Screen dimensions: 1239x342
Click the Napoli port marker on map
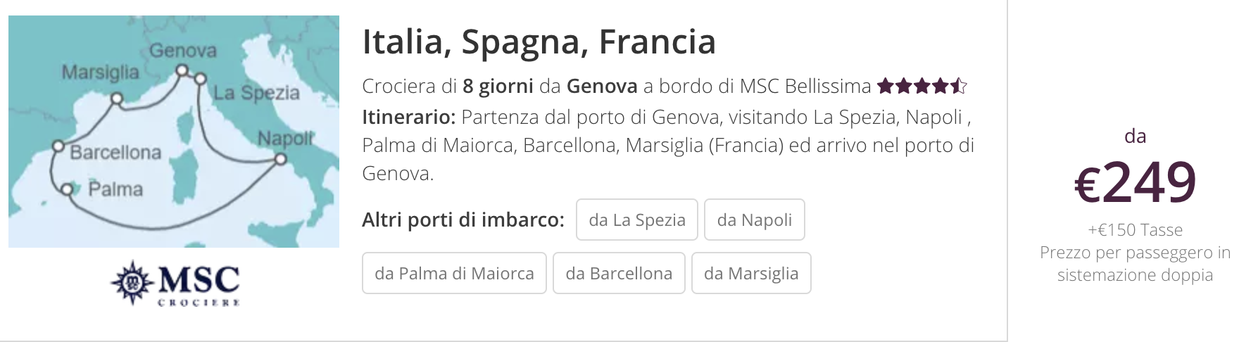pos(280,159)
